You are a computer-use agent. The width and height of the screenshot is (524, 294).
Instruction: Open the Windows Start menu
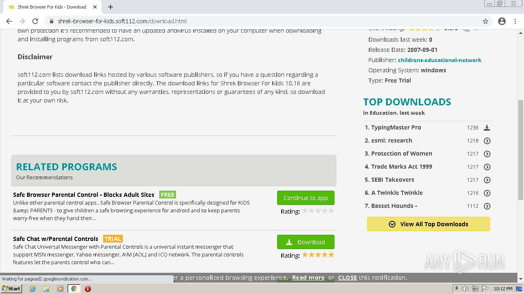(x=11, y=289)
